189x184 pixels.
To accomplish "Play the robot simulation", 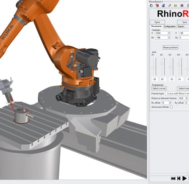I will (x=184, y=178).
